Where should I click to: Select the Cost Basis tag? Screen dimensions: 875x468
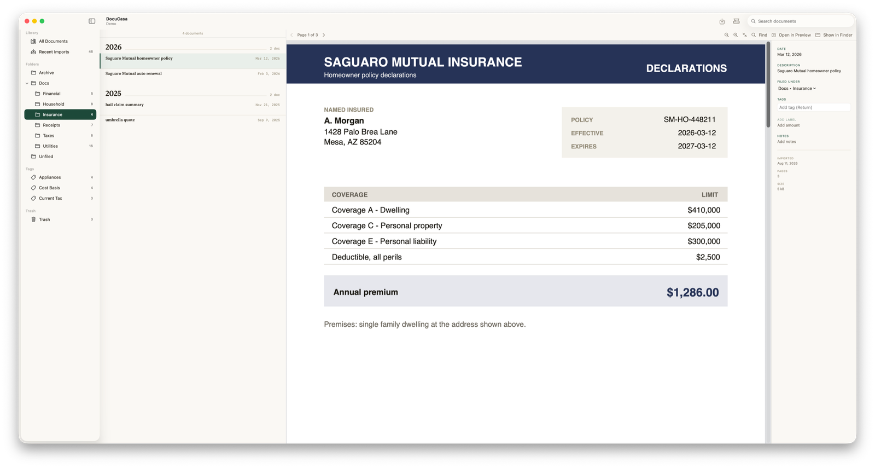click(60, 188)
